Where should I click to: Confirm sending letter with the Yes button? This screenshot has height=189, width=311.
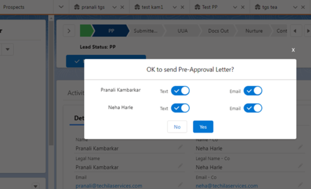(203, 127)
